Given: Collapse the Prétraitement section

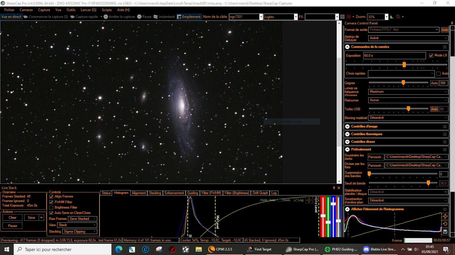Looking at the screenshot, I should [348, 149].
